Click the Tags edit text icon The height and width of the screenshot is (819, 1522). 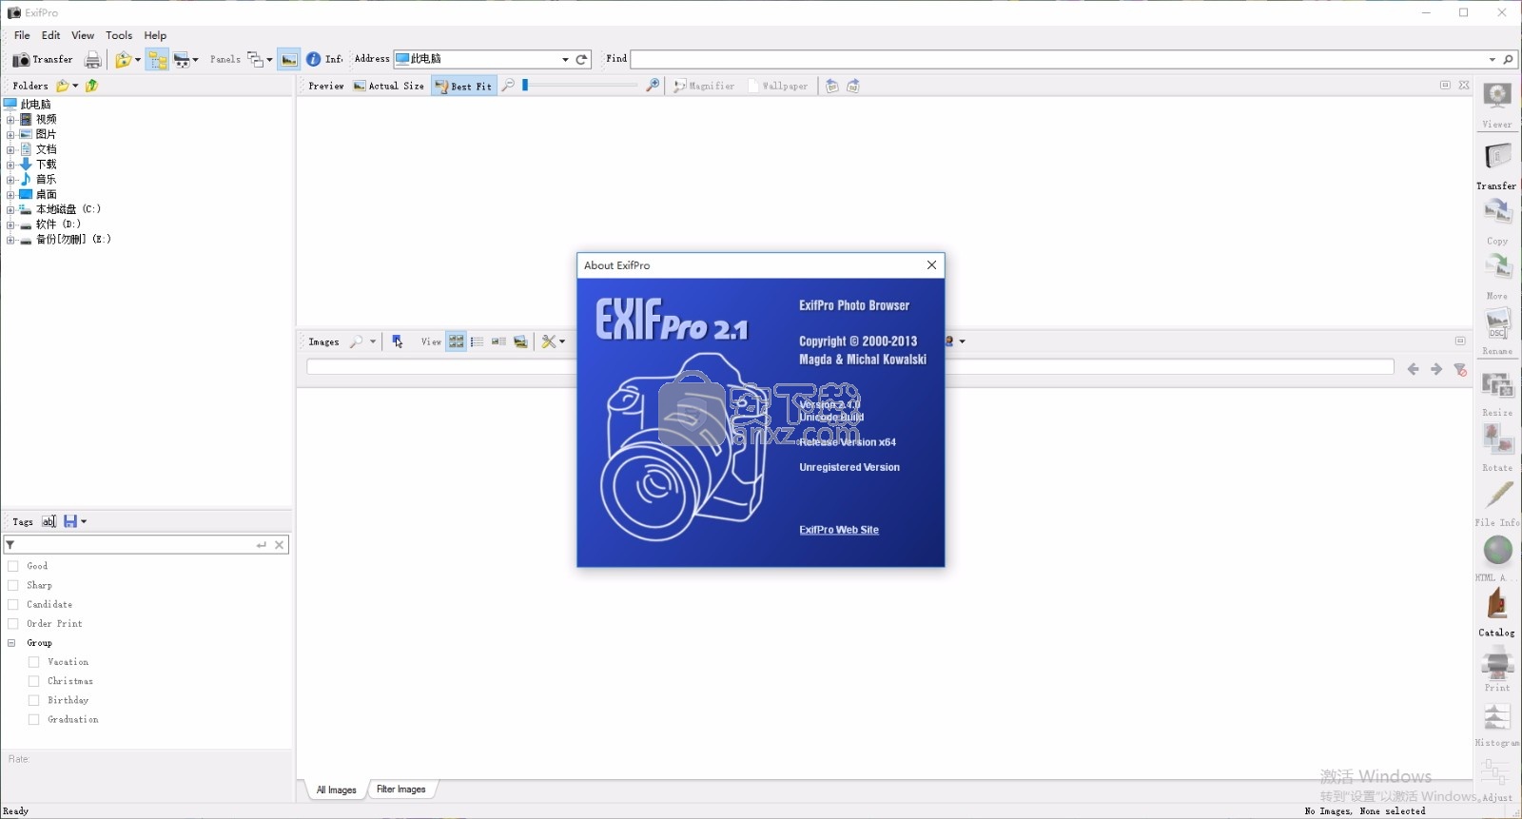coord(49,521)
